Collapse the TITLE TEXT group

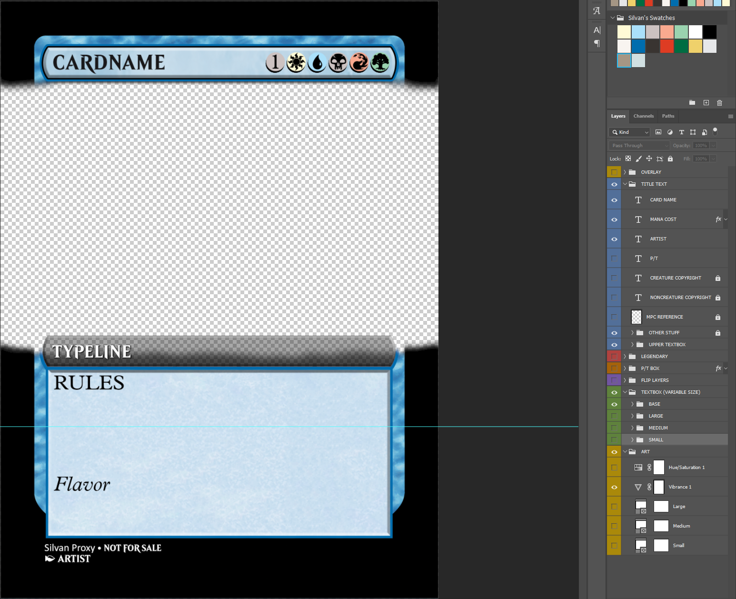tap(625, 184)
